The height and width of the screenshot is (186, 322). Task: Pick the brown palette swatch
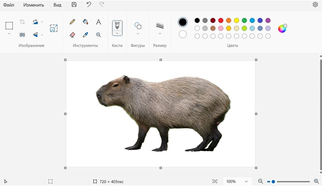tap(213, 28)
